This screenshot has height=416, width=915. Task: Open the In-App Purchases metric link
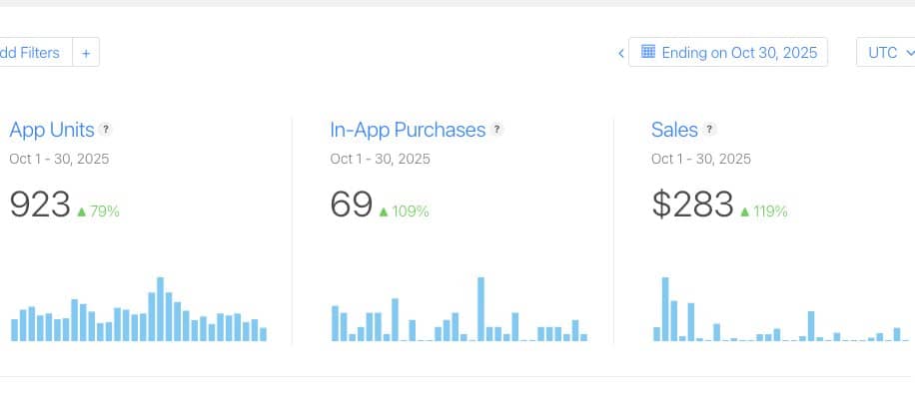pyautogui.click(x=408, y=130)
